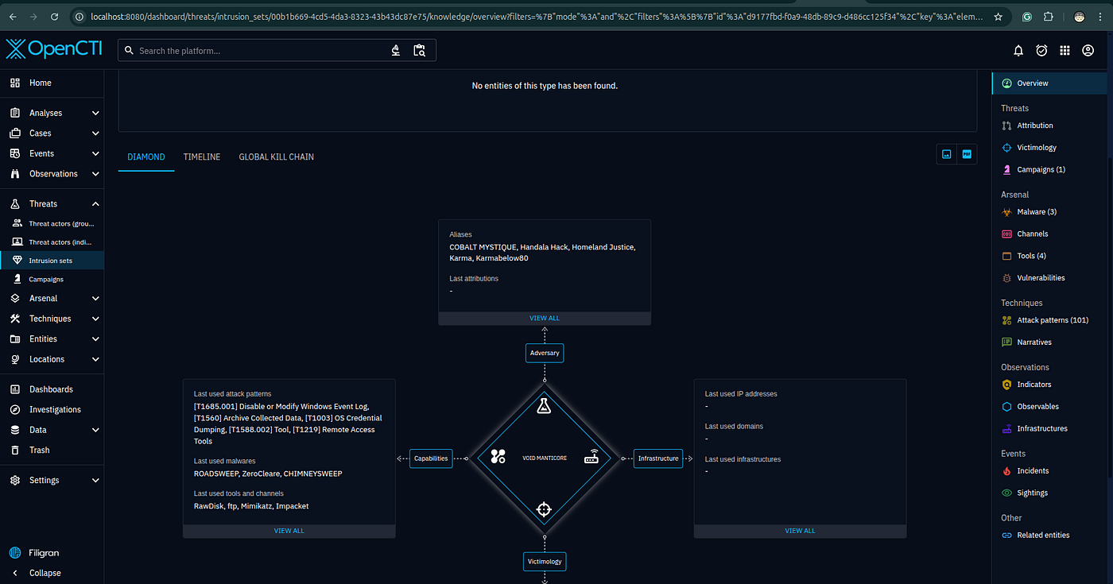The width and height of the screenshot is (1113, 584).
Task: Open Malware (3) via the biohazard icon
Action: tap(1006, 212)
